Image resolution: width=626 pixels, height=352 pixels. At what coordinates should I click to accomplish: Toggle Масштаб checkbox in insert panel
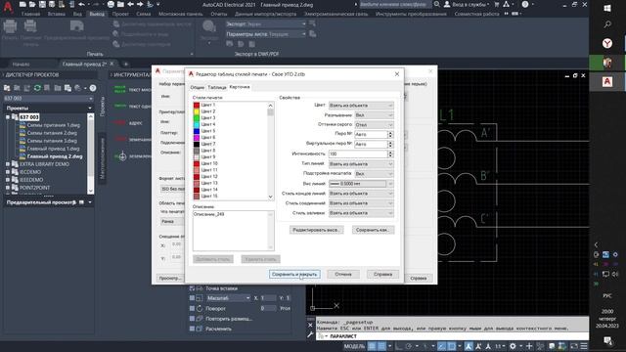[192, 298]
